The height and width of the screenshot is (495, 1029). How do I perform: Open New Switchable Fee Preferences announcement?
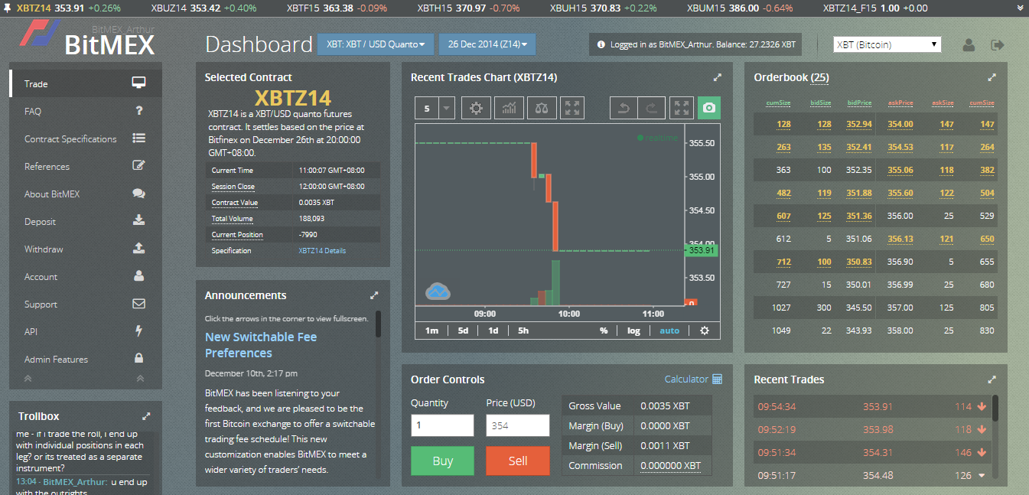[261, 345]
